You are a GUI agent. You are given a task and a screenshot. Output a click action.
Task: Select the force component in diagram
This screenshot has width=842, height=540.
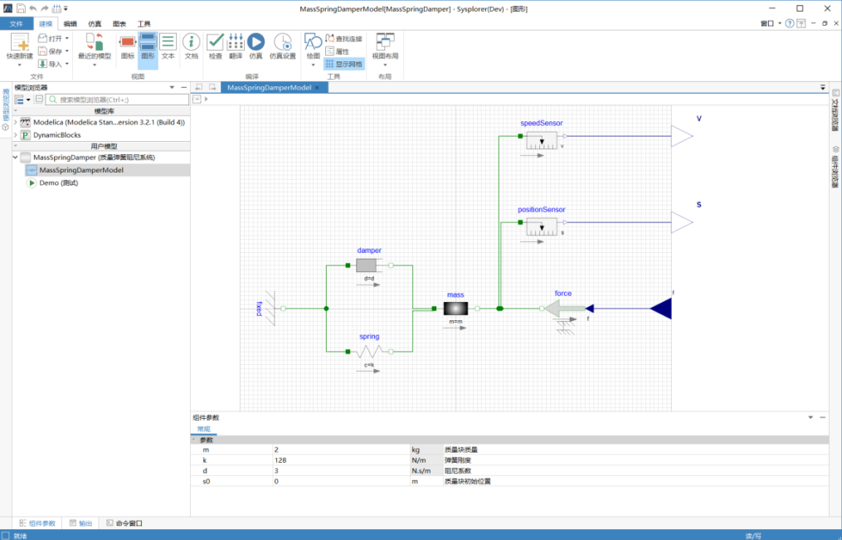click(x=564, y=309)
